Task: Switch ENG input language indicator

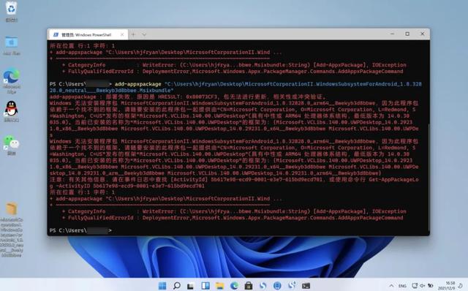Action: (402, 286)
